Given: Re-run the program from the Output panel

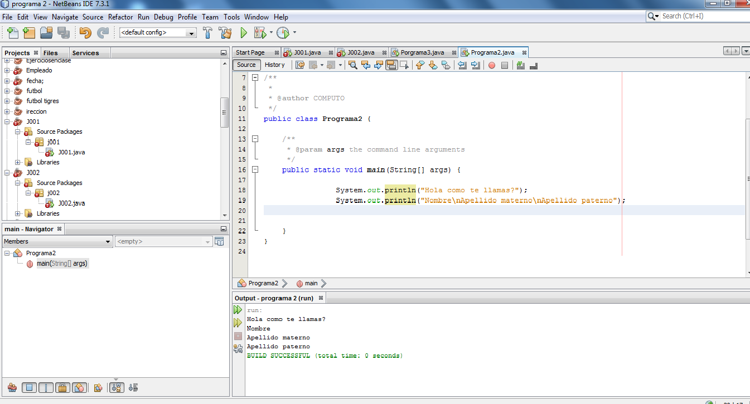Looking at the screenshot, I should [x=238, y=310].
